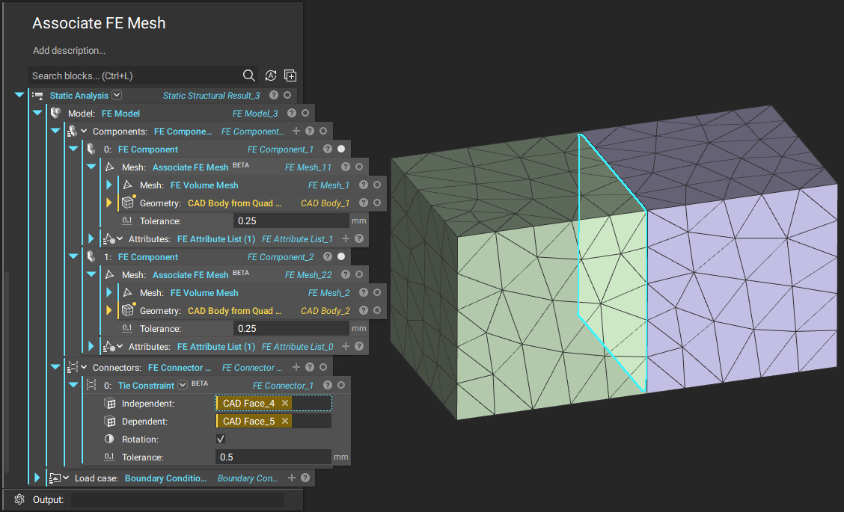844x512 pixels.
Task: Remove CAD Face_4 from Independent field
Action: pos(285,403)
